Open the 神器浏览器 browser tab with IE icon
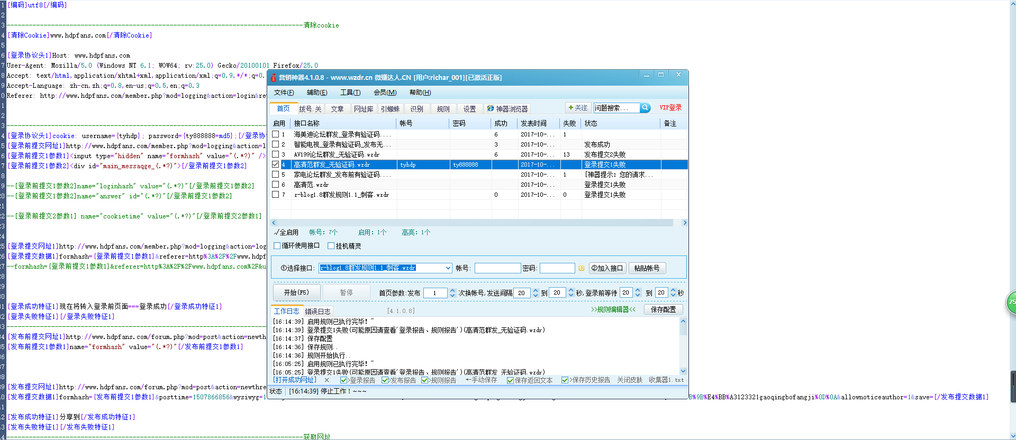1016x440 pixels. [507, 109]
